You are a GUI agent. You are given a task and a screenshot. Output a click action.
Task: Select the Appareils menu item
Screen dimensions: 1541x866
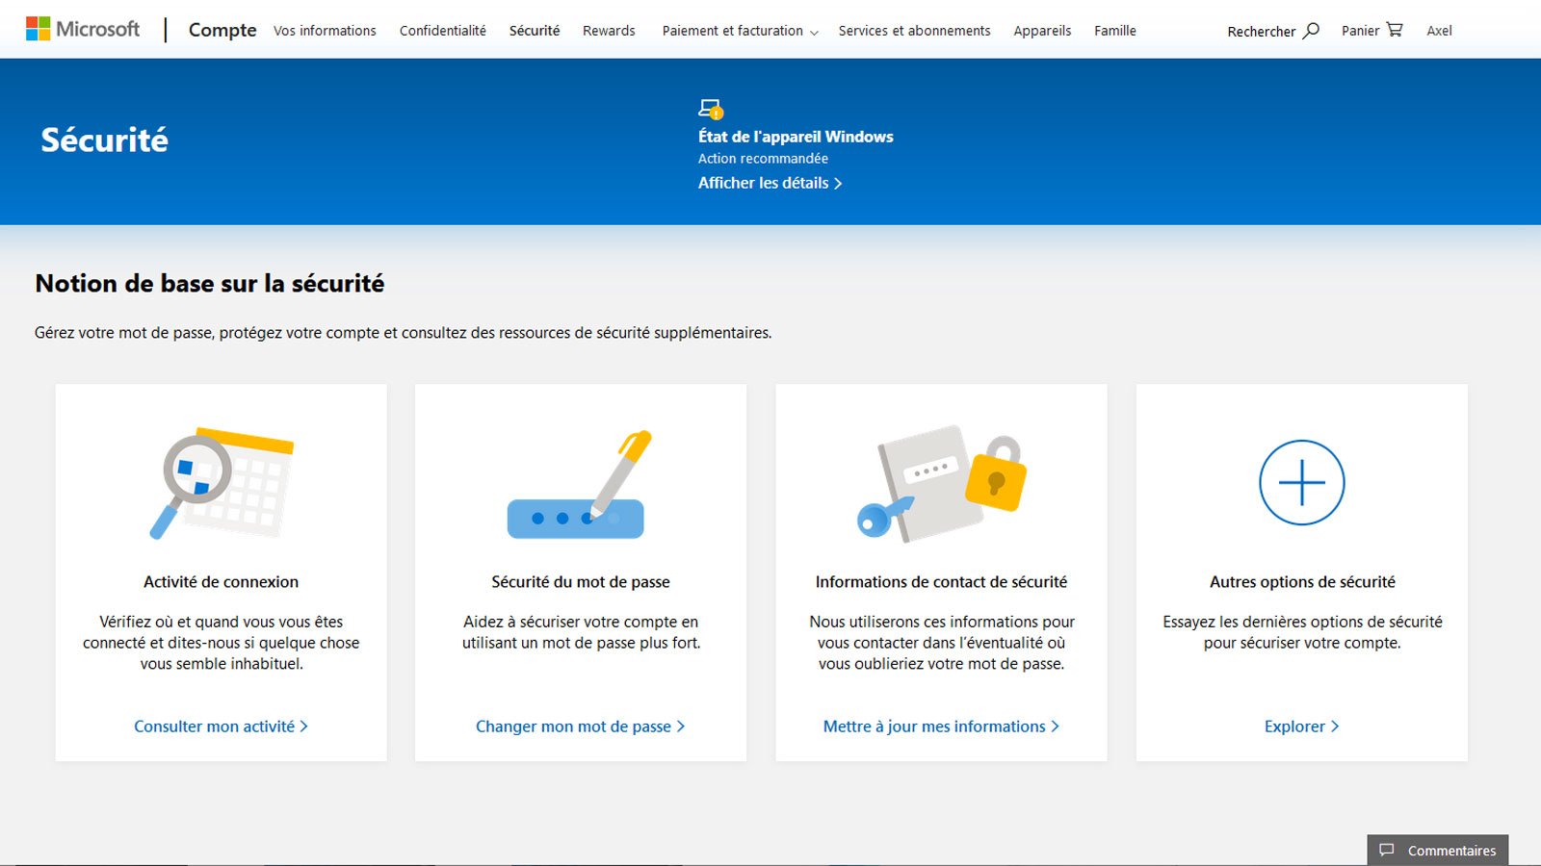pos(1041,30)
